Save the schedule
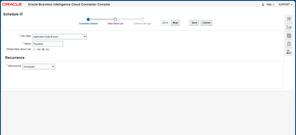The height and width of the screenshot is (135, 296). tap(195, 23)
